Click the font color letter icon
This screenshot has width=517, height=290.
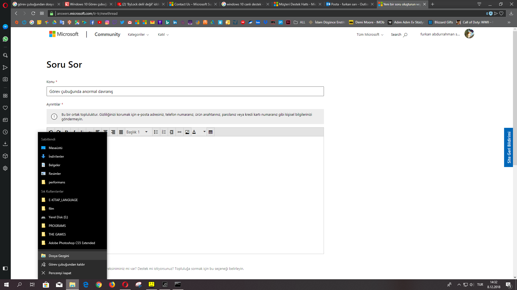pos(194,132)
